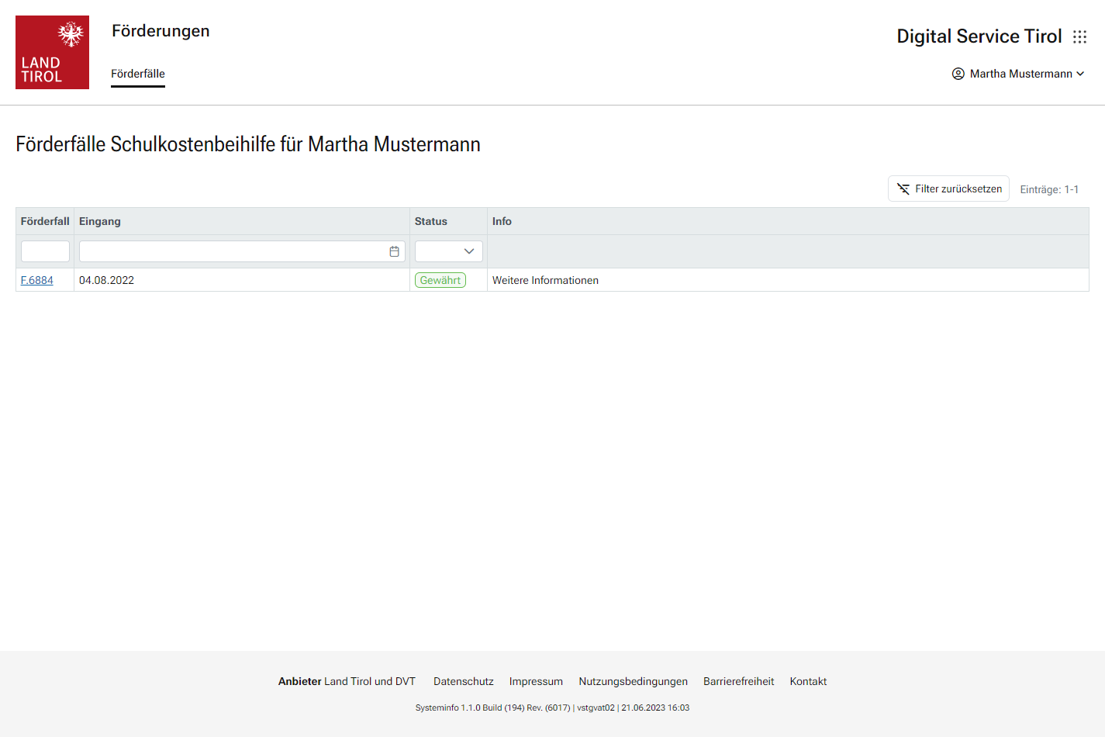Open the apps grid icon

point(1079,37)
